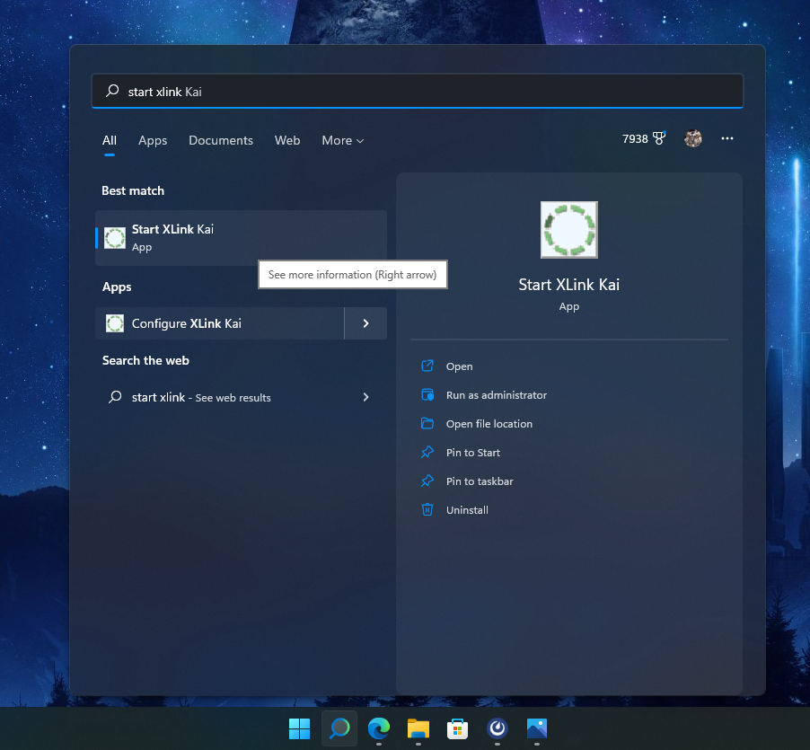Expand Configure XLink Kai details arrow
810x750 pixels.
[365, 323]
